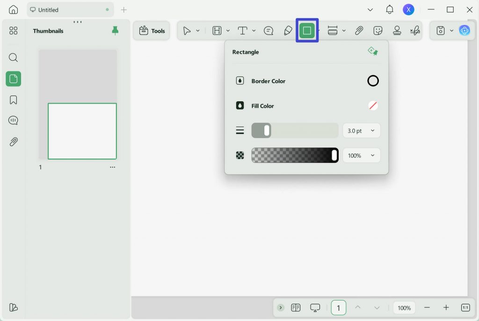Open the user account avatar
The width and height of the screenshot is (479, 321).
[x=408, y=10]
